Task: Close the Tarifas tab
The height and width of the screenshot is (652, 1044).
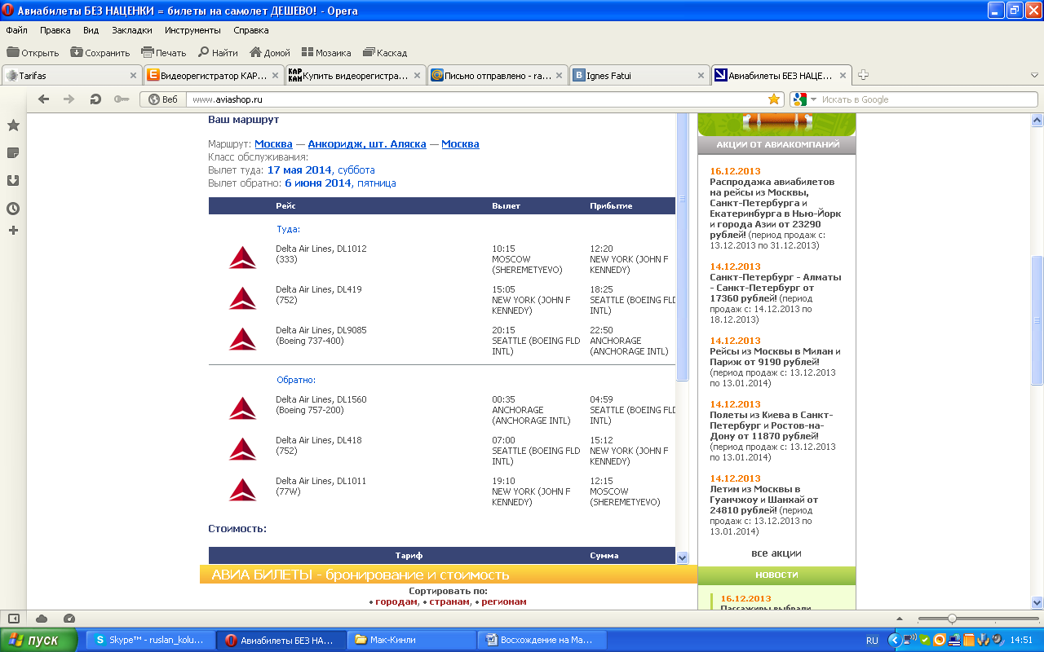Action: 134,76
